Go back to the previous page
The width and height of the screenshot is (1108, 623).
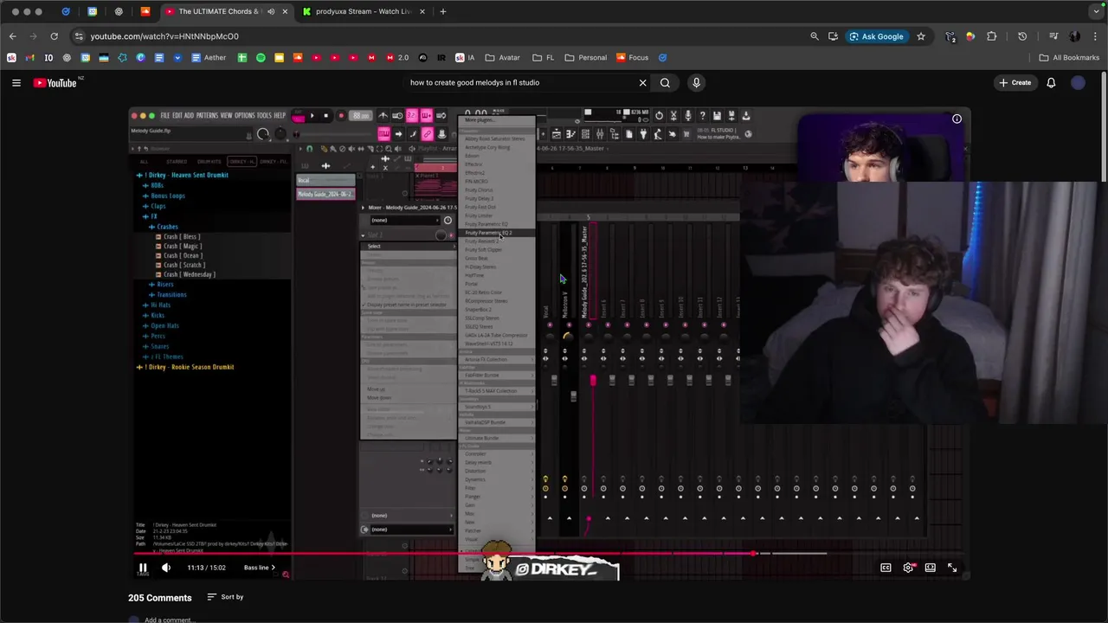click(x=12, y=36)
